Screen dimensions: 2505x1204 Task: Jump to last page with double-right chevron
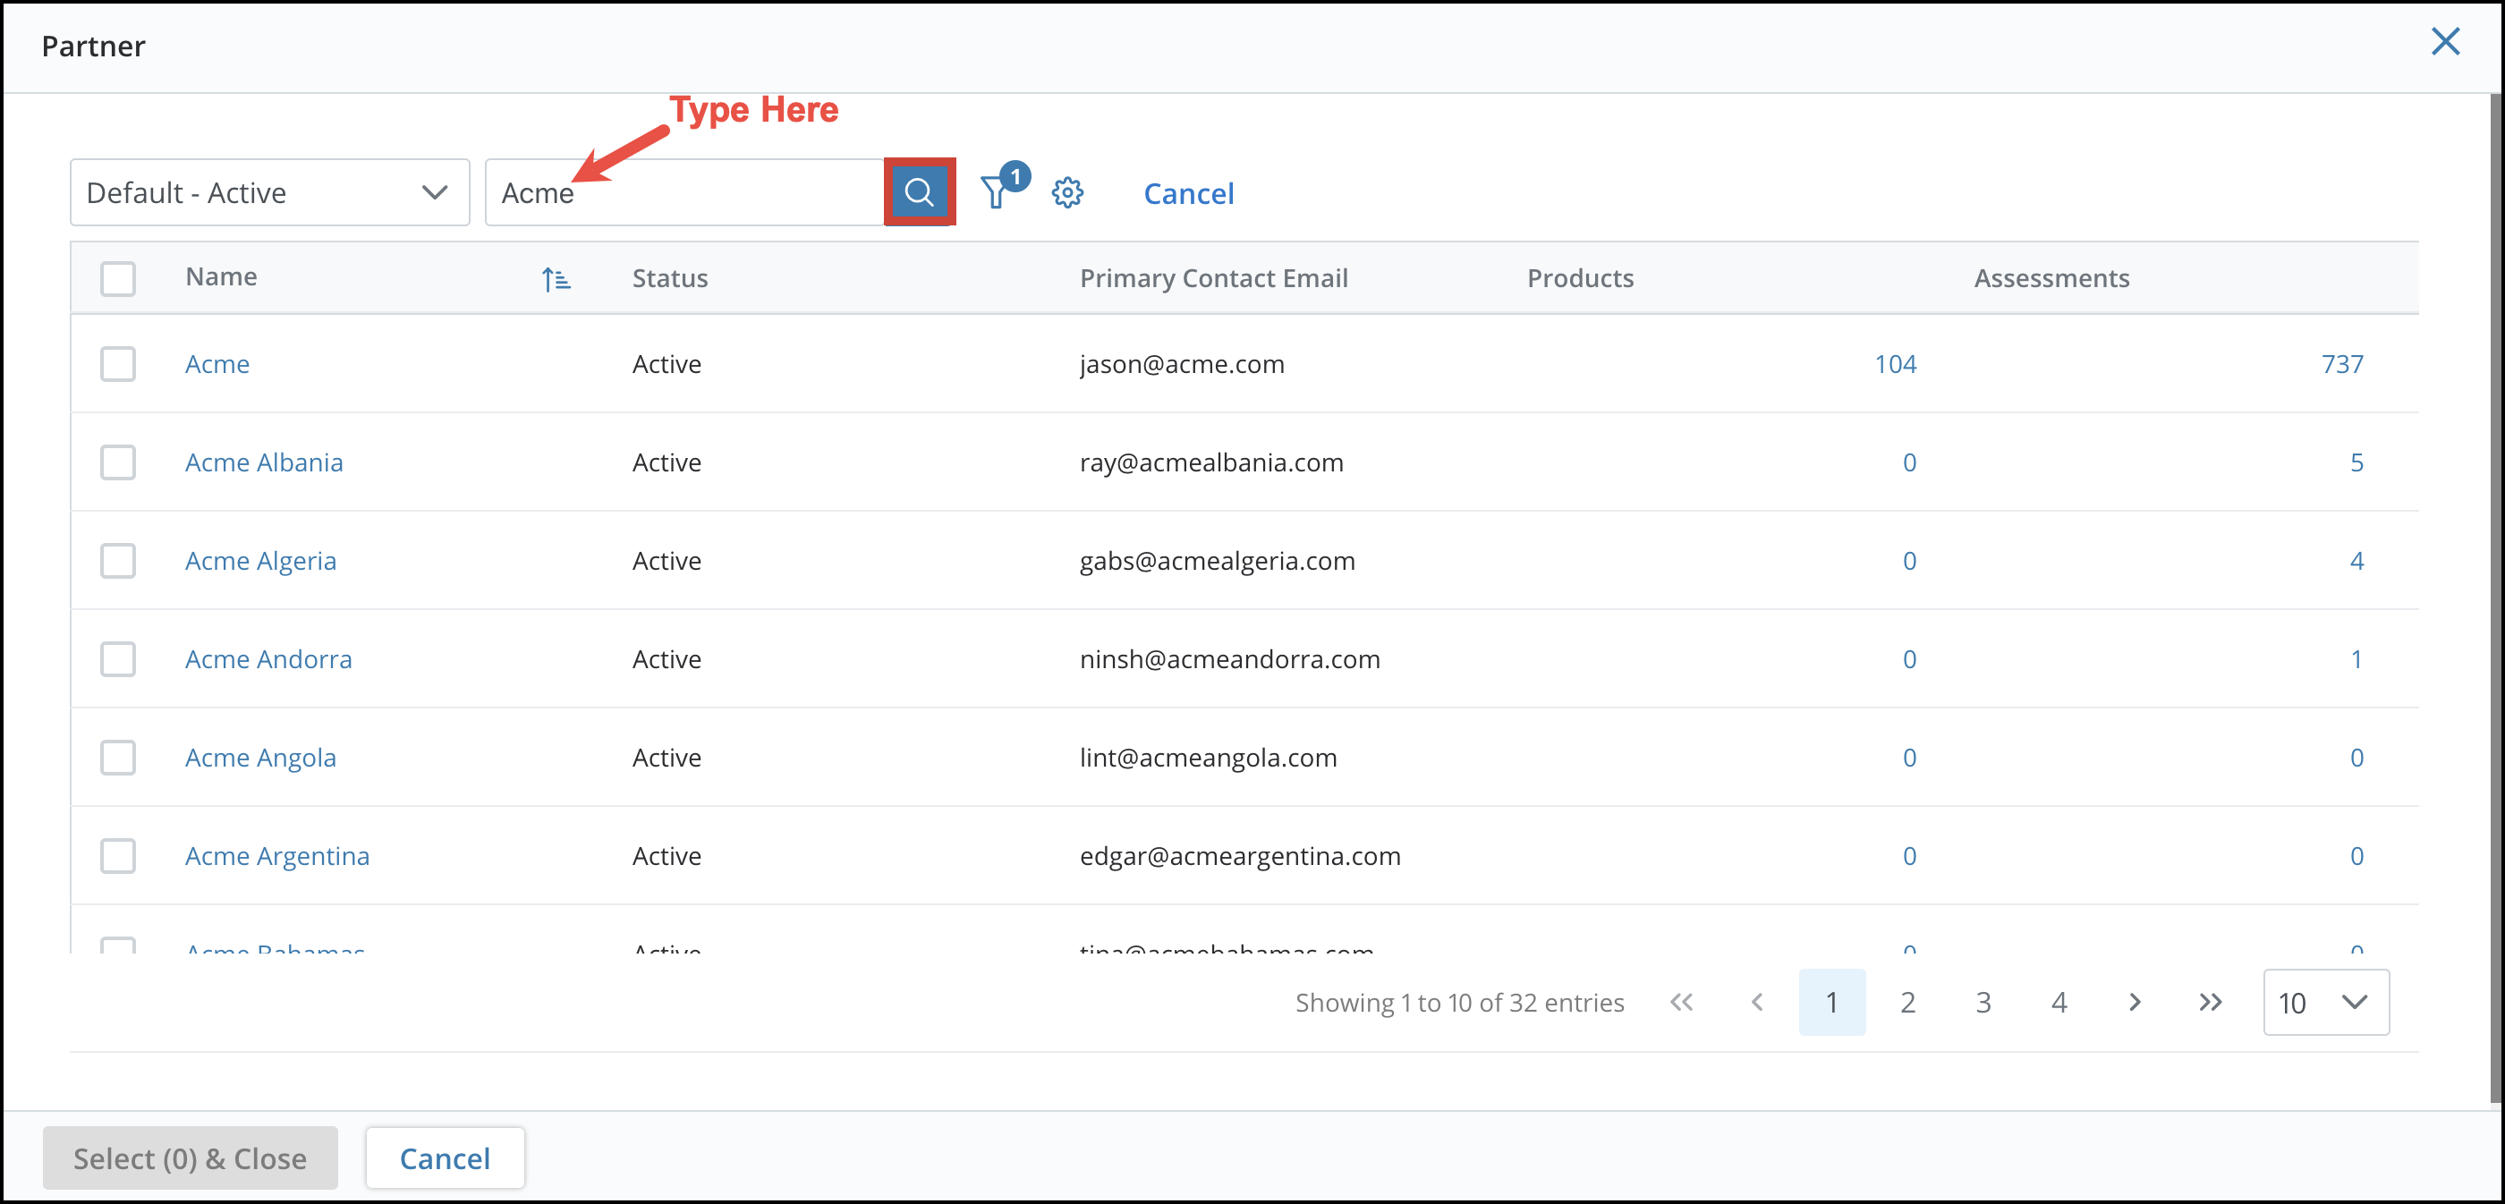2210,1002
